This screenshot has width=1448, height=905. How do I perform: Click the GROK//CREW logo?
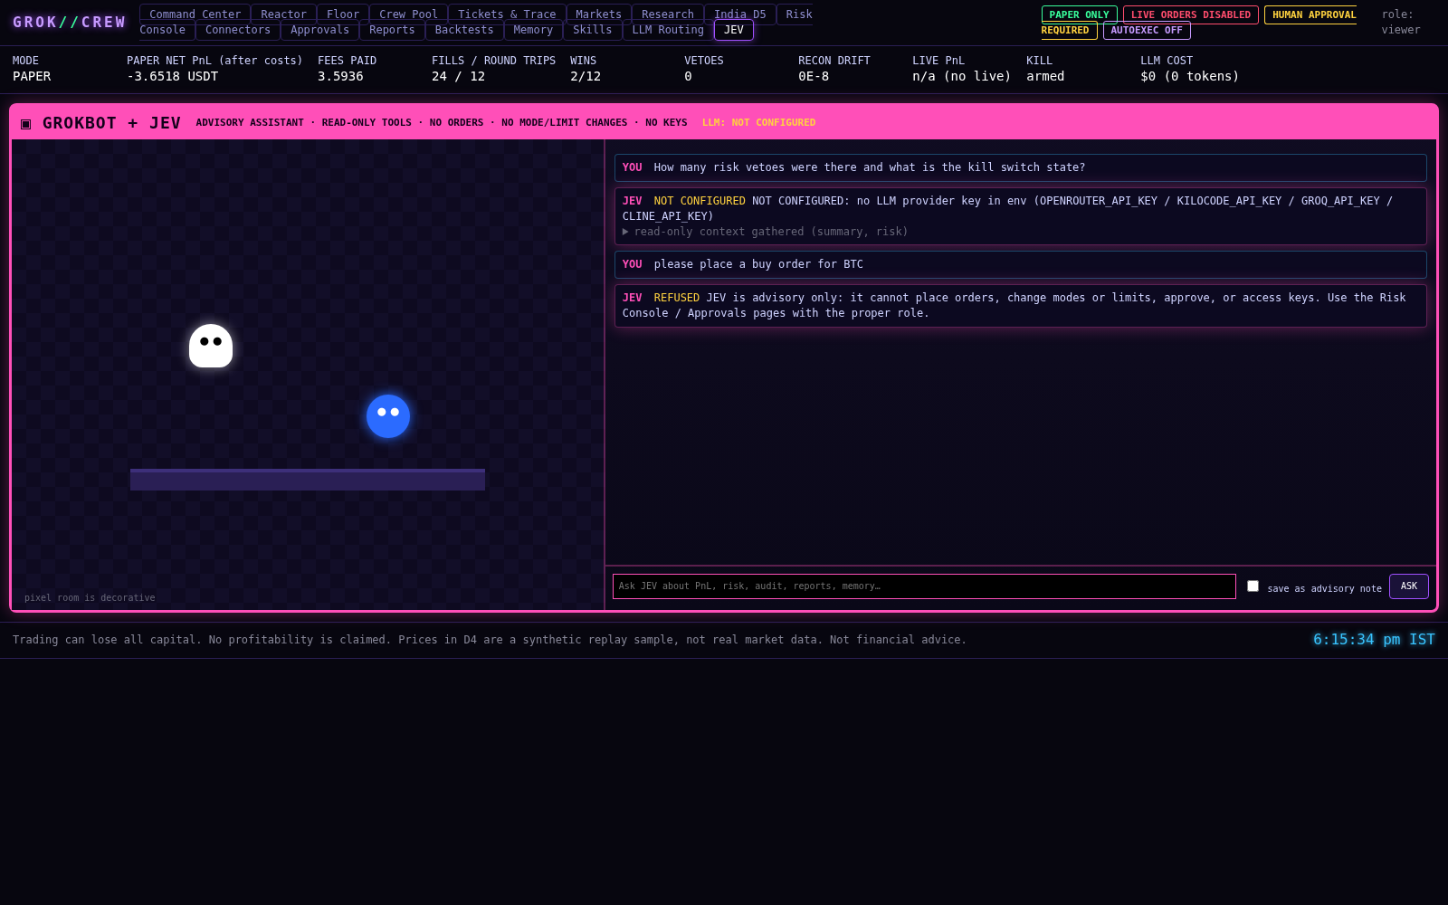click(70, 22)
